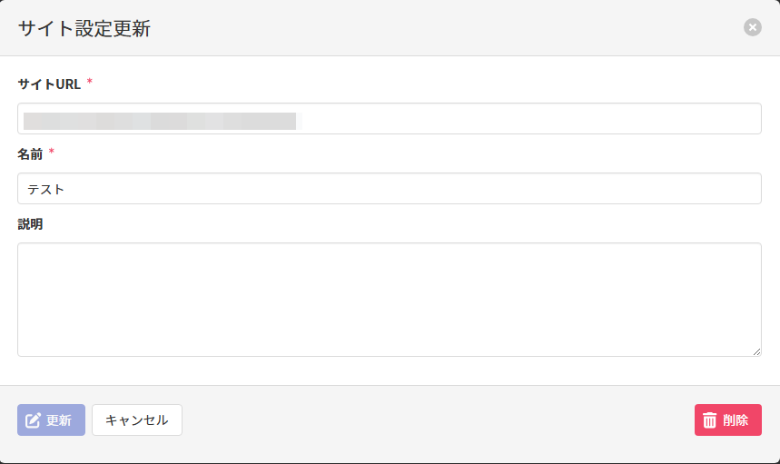
Task: Click the 名前 field label
Action: 30,154
